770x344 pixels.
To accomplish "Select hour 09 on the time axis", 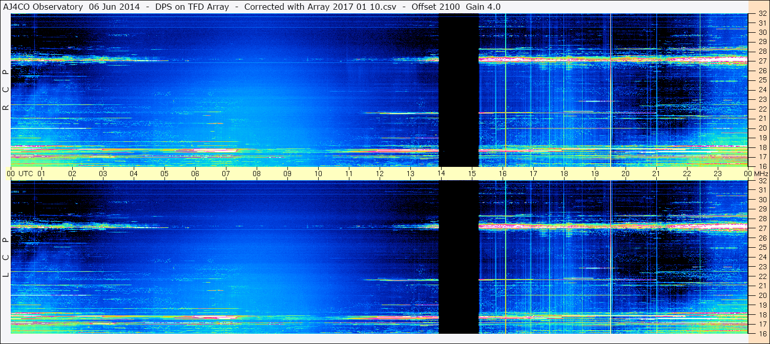I will click(x=287, y=174).
